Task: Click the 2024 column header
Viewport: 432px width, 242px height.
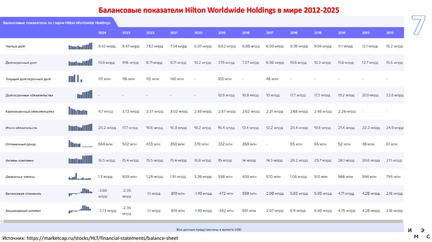Action: [102, 32]
